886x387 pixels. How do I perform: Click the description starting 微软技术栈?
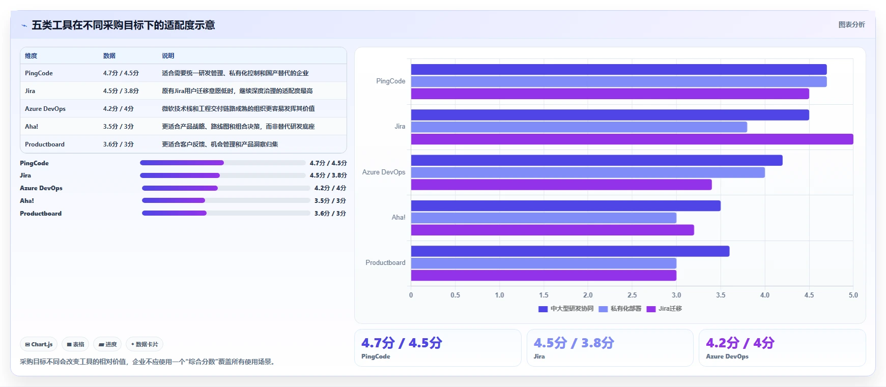238,108
